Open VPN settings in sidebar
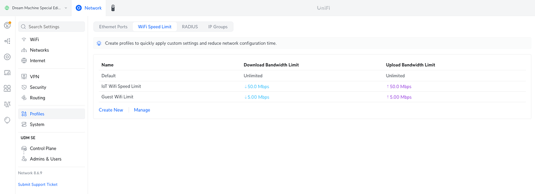 coord(52,77)
